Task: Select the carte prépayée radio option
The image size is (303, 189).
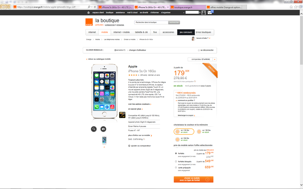Action: (176, 167)
